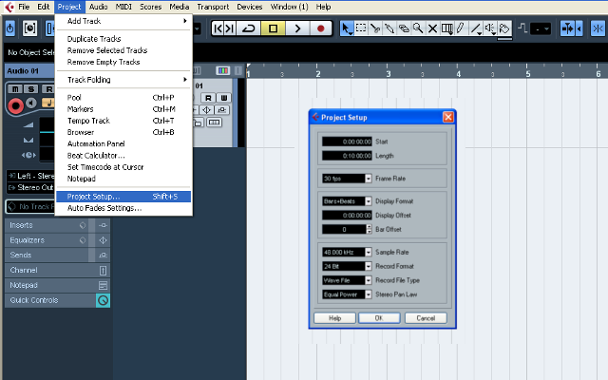
Task: Click the Length time field
Action: pos(347,156)
